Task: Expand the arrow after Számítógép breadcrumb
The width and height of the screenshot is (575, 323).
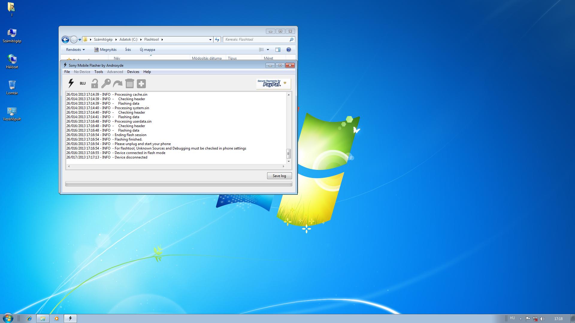Action: (x=116, y=39)
